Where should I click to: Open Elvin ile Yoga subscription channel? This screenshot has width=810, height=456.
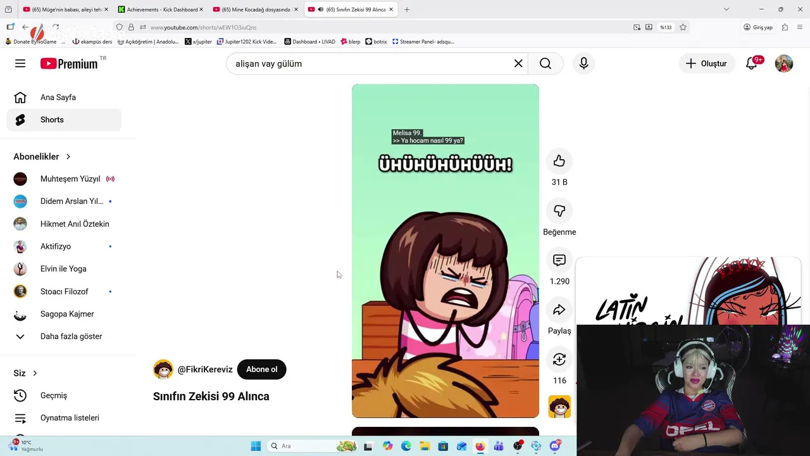point(64,269)
